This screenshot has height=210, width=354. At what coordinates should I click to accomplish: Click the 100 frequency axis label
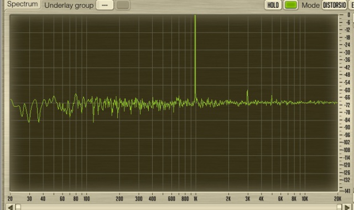(86, 199)
